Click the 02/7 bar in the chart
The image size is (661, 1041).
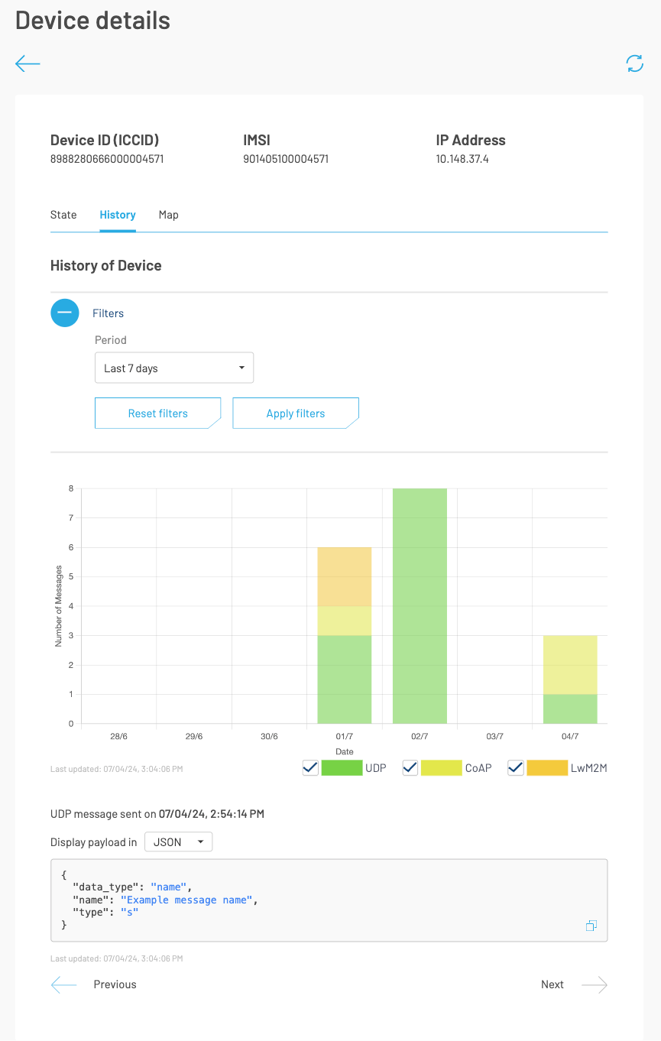click(420, 605)
